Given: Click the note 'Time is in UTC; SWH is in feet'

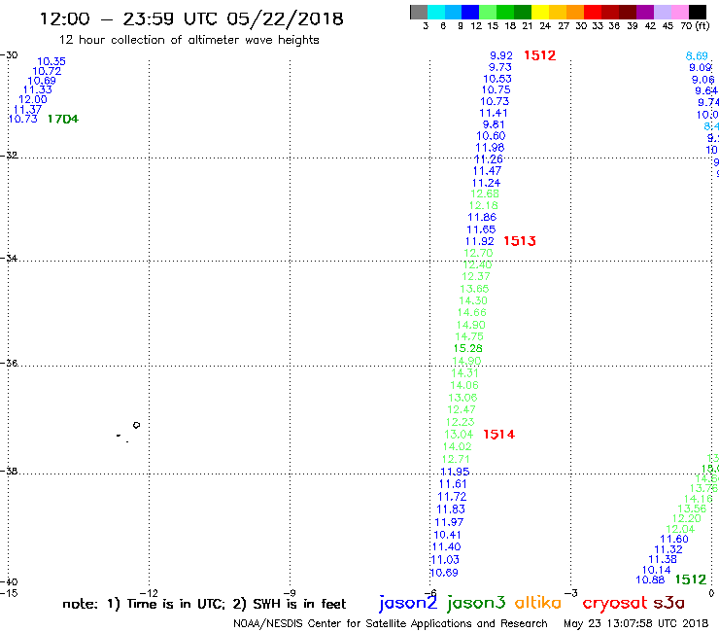Looking at the screenshot, I should 204,604.
